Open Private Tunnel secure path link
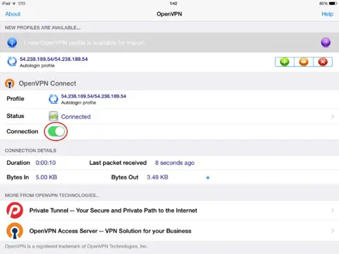 [113, 210]
